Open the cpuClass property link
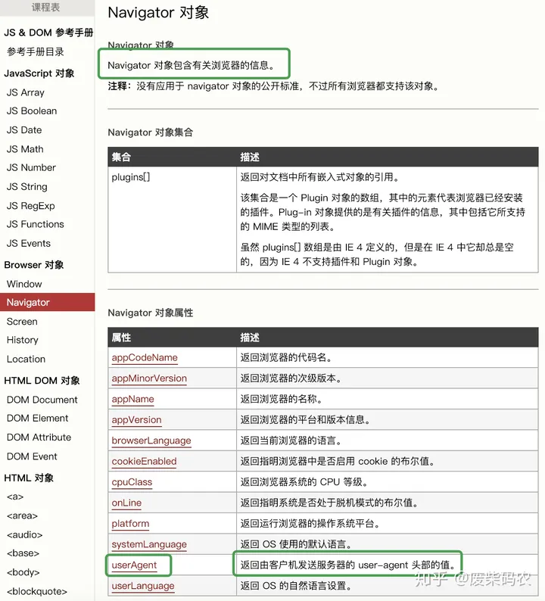 pos(132,482)
